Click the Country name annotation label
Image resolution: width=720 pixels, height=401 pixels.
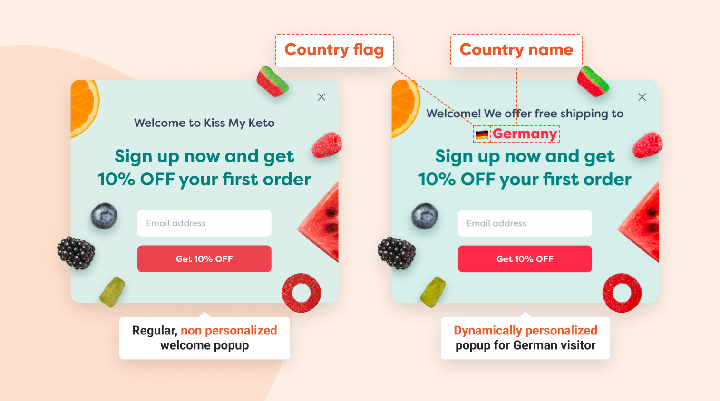[x=516, y=50]
